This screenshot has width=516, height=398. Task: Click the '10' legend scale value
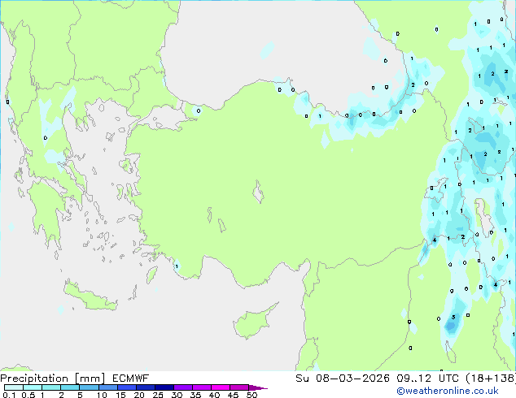pos(102,395)
